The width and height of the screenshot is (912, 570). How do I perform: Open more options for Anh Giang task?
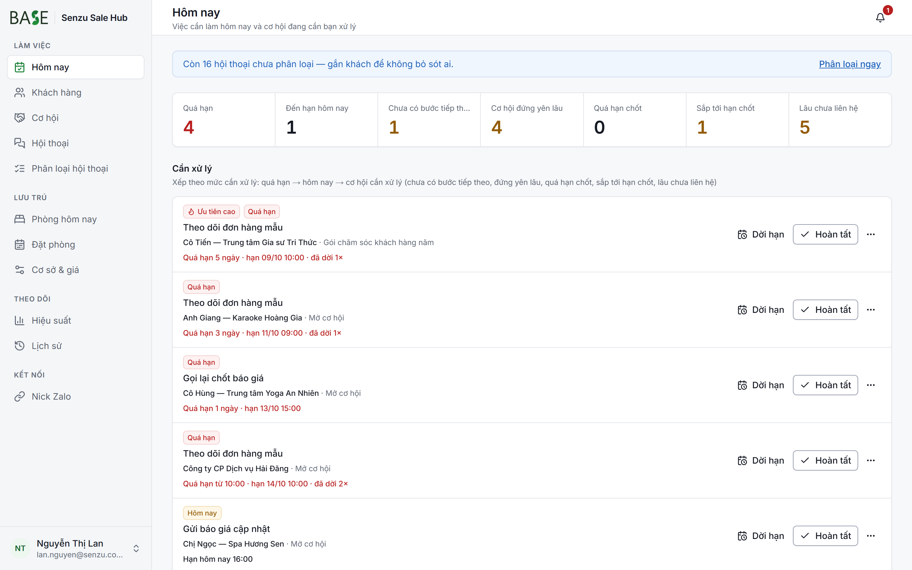click(x=871, y=309)
